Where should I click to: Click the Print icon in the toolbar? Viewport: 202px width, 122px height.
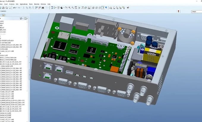[3, 8]
